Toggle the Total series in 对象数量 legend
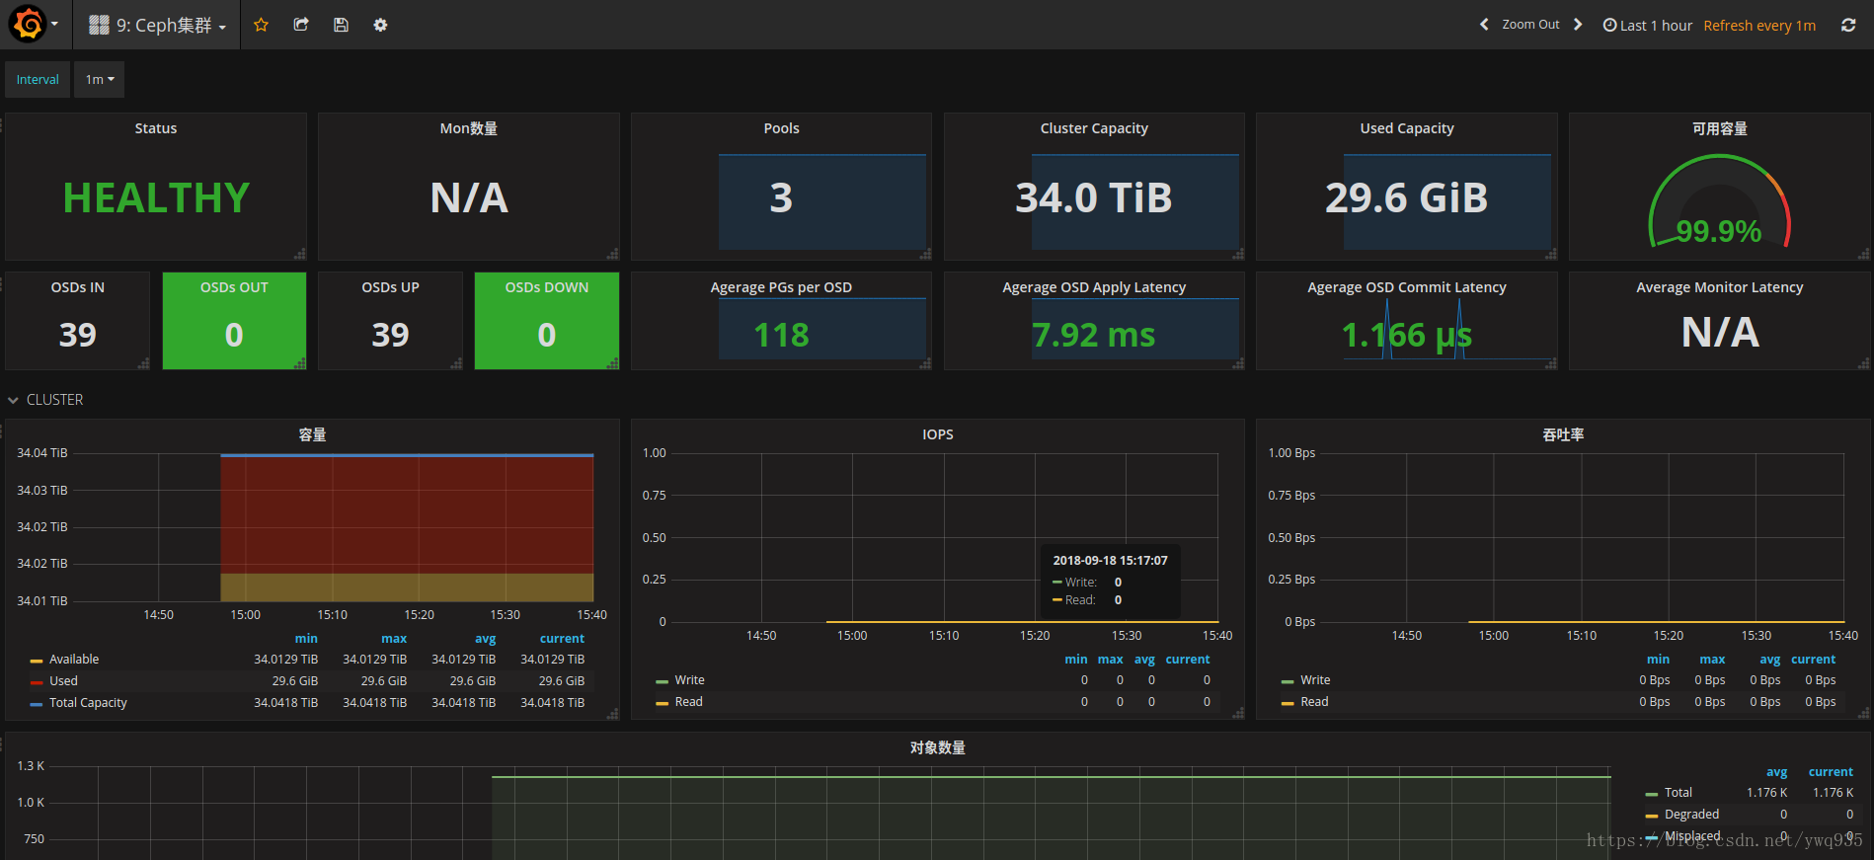Image resolution: width=1874 pixels, height=860 pixels. 1678,793
